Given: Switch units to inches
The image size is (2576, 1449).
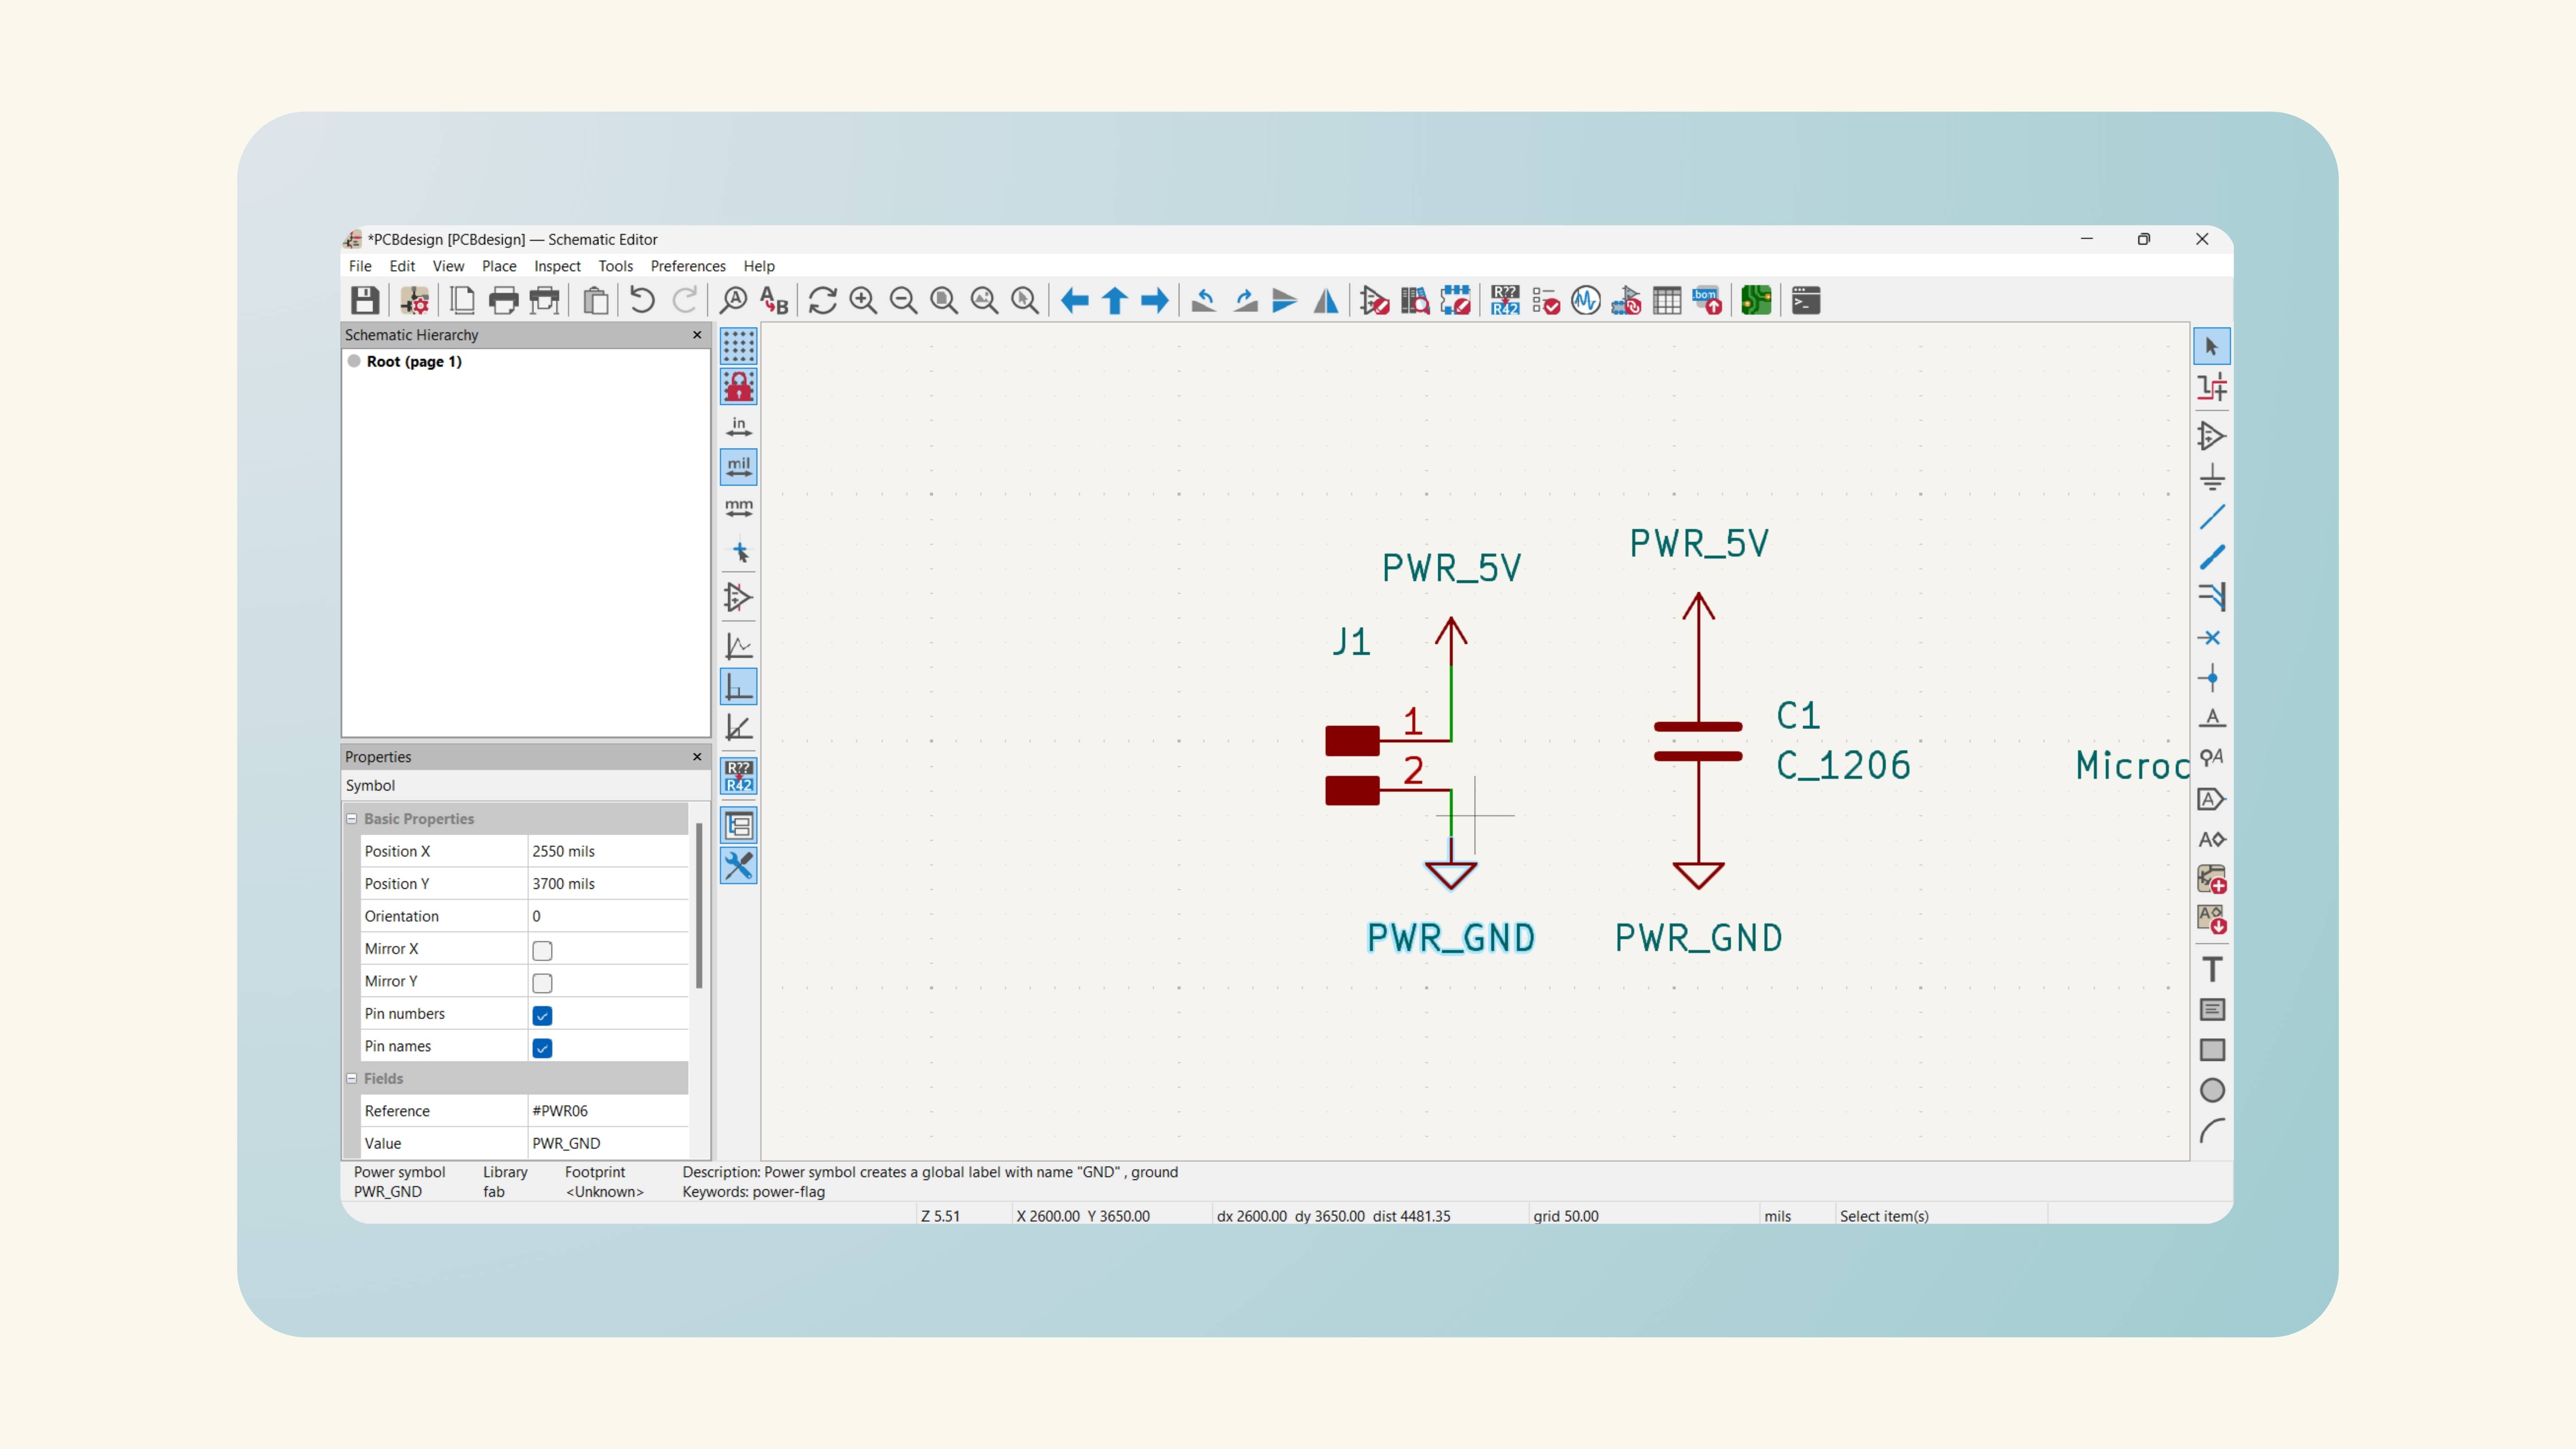Looking at the screenshot, I should (x=739, y=427).
